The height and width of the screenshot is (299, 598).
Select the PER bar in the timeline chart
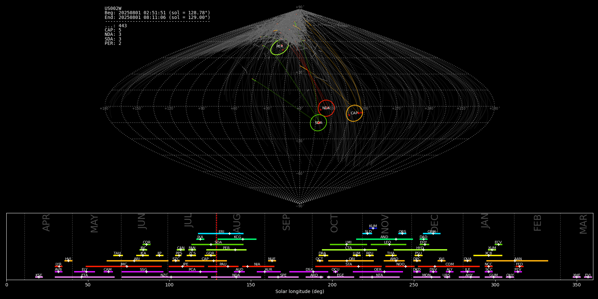(226, 250)
